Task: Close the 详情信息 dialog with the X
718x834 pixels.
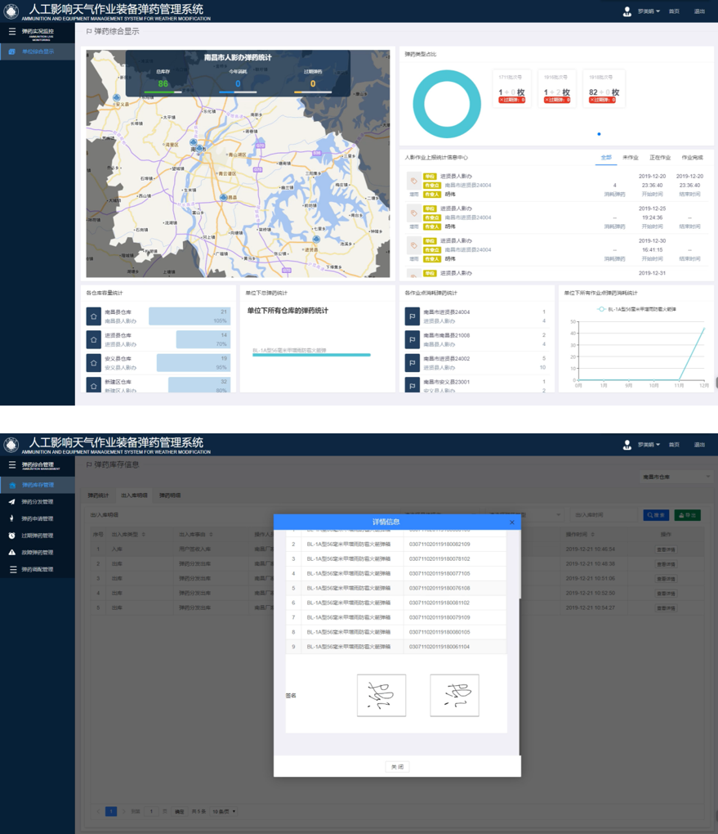Action: click(x=512, y=522)
